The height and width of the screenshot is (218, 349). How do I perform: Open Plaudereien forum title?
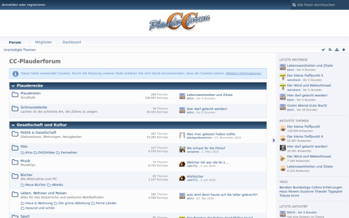point(30,94)
